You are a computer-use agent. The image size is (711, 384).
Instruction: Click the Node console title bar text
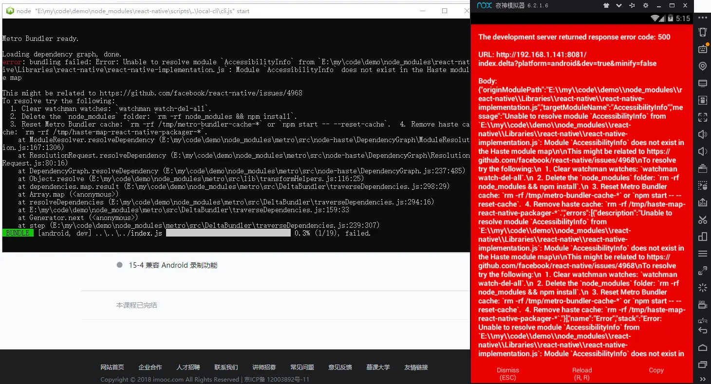133,11
